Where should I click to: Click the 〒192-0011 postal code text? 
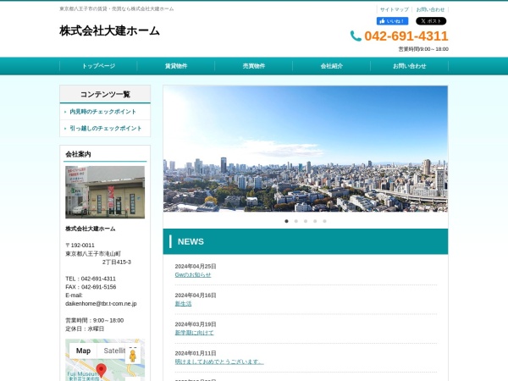(x=80, y=246)
